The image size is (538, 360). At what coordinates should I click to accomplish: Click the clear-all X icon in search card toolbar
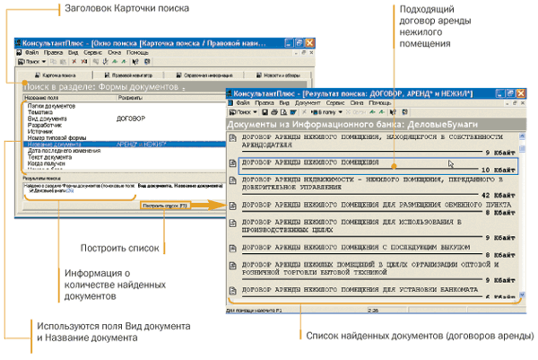click(83, 62)
